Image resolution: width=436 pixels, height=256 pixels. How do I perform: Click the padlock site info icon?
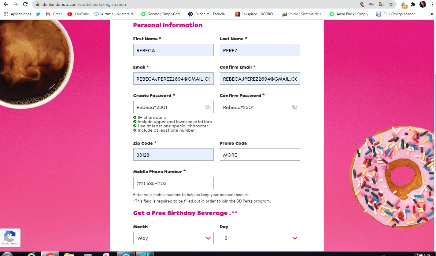38,5
